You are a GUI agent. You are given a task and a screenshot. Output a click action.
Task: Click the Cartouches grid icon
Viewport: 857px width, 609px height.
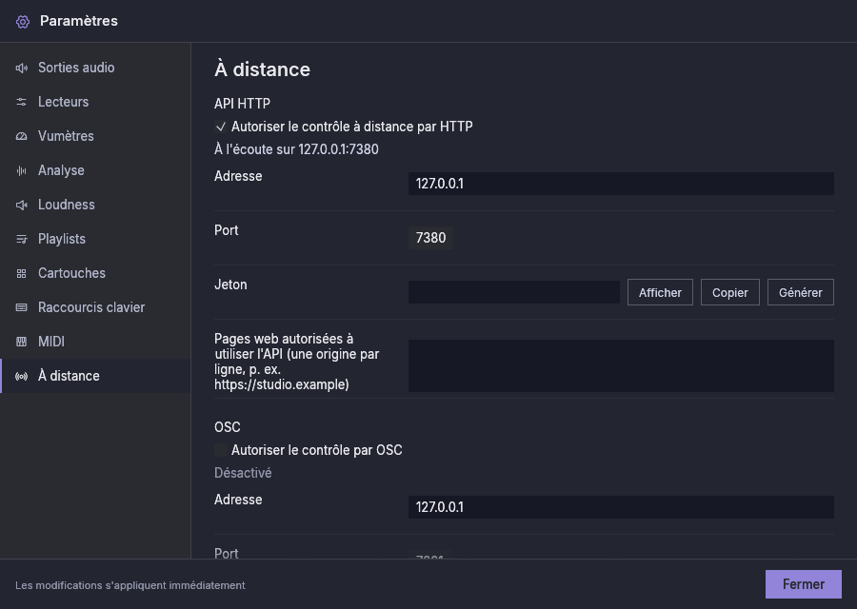tap(21, 274)
